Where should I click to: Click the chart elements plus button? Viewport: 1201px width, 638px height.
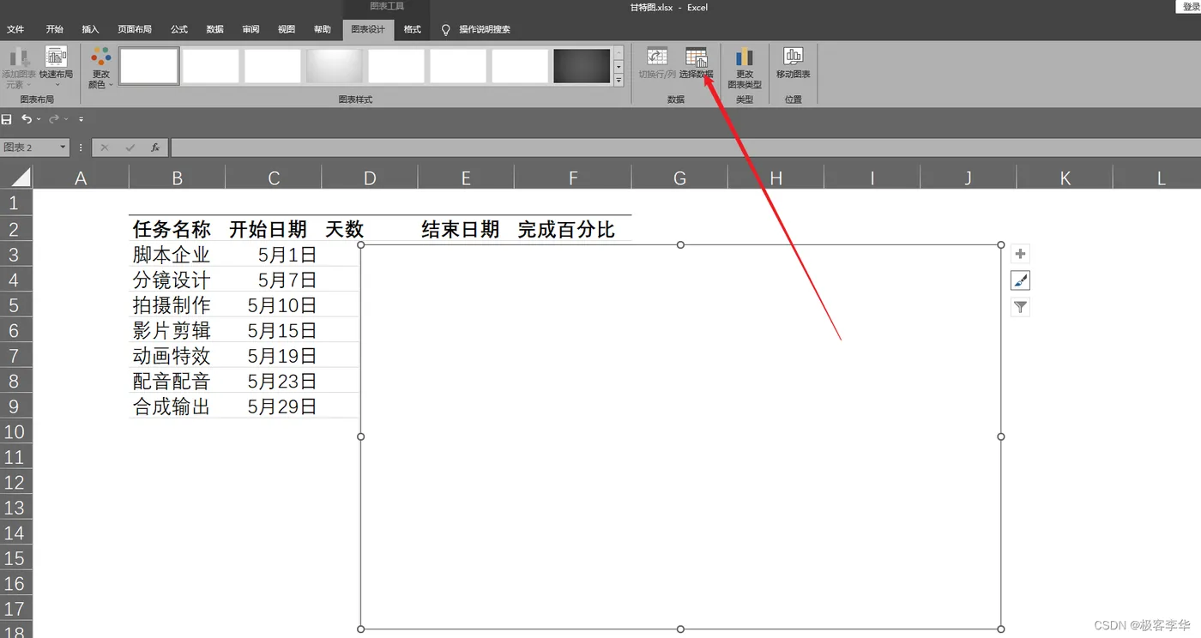(1020, 254)
